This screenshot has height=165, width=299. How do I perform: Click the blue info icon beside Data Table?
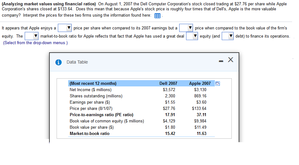coord(58,62)
